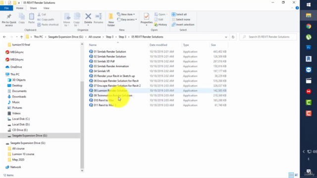The height and width of the screenshot is (178, 317).
Task: Click This PC in address path
Action: [38, 37]
